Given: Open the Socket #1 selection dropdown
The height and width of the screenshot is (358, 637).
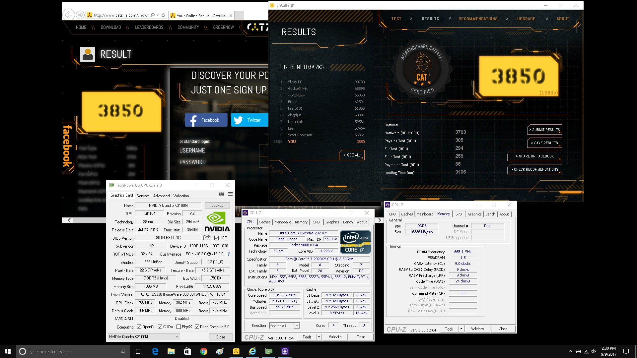Looking at the screenshot, I should [x=284, y=326].
